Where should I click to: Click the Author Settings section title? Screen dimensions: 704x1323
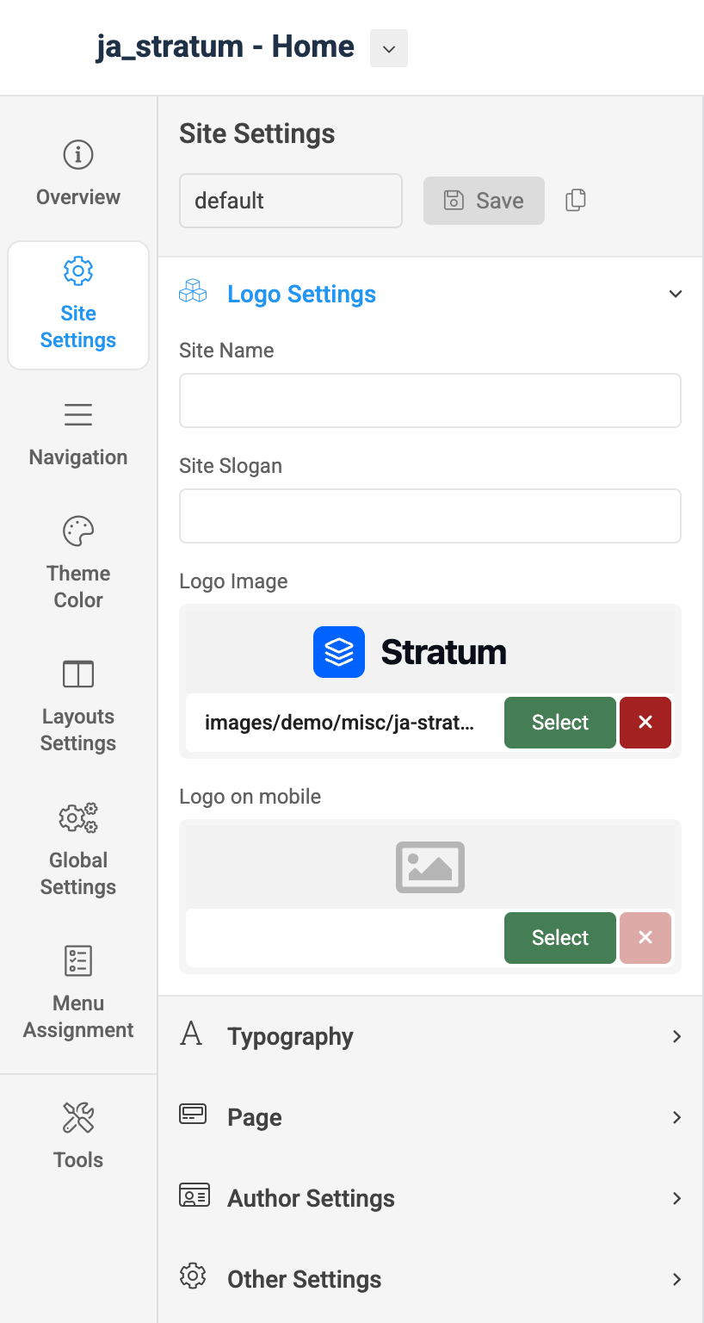311,1198
